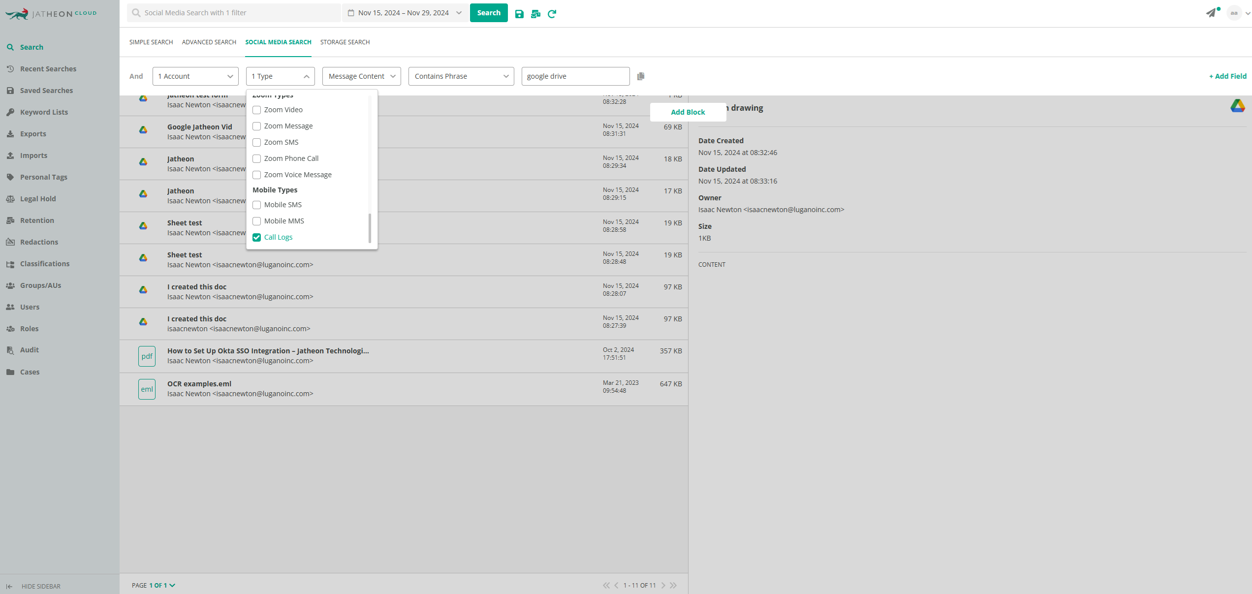Click Drive icon beside I created this doc 08:28:07
1252x594 pixels.
click(143, 290)
